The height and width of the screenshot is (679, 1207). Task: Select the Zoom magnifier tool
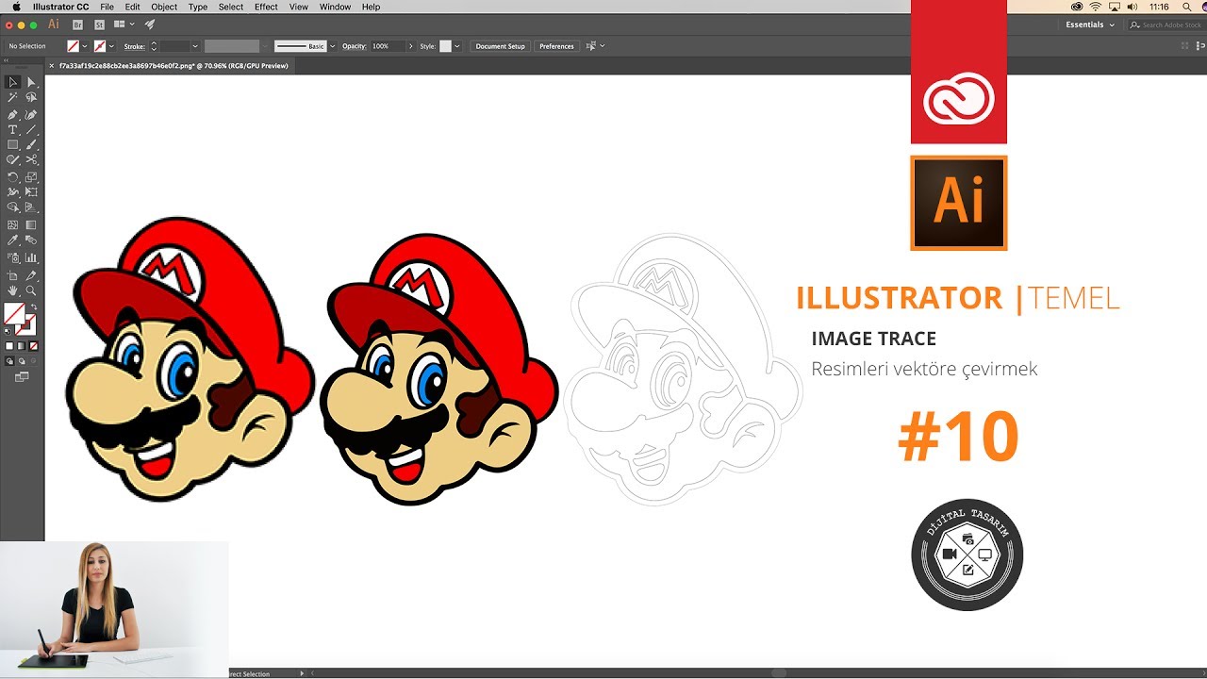(x=31, y=290)
